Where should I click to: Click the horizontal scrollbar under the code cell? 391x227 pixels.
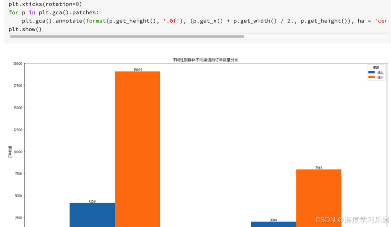[x=127, y=36]
